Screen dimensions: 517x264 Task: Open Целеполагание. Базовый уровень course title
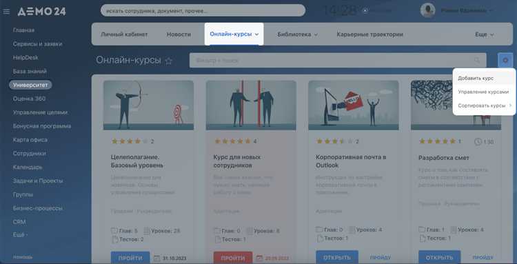tap(137, 161)
